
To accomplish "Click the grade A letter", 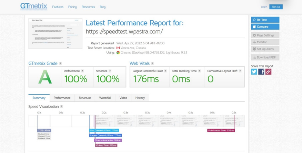I will click(45, 77).
